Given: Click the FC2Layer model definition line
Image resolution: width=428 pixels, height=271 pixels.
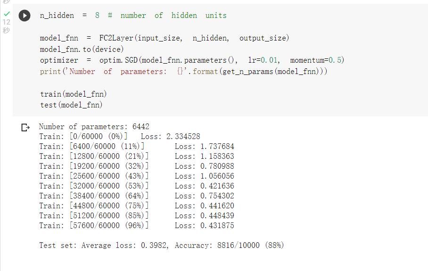Looking at the screenshot, I should (x=164, y=38).
